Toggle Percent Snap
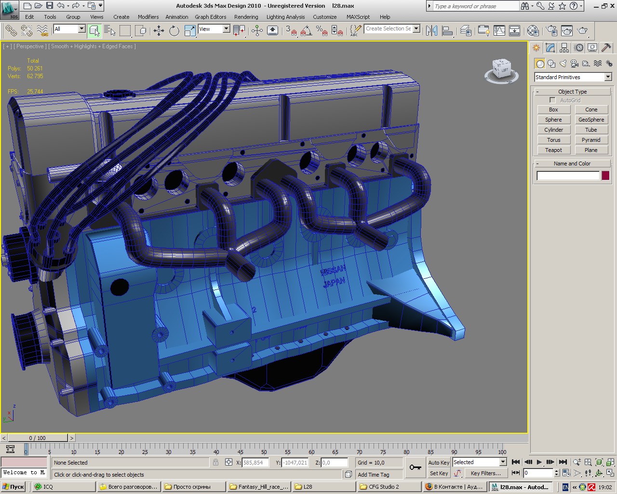 coord(322,30)
